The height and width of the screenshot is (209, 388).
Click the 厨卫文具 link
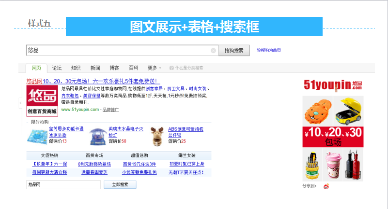tap(176, 89)
